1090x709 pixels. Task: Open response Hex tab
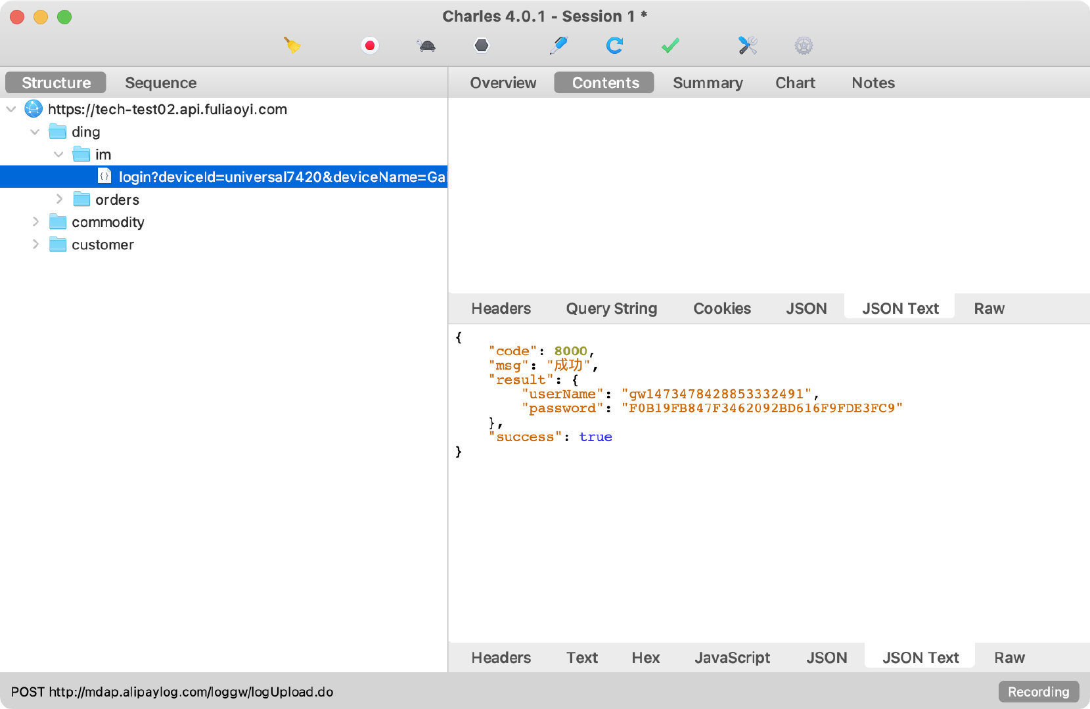(646, 658)
